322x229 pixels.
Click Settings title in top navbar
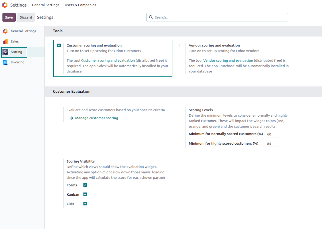(19, 5)
